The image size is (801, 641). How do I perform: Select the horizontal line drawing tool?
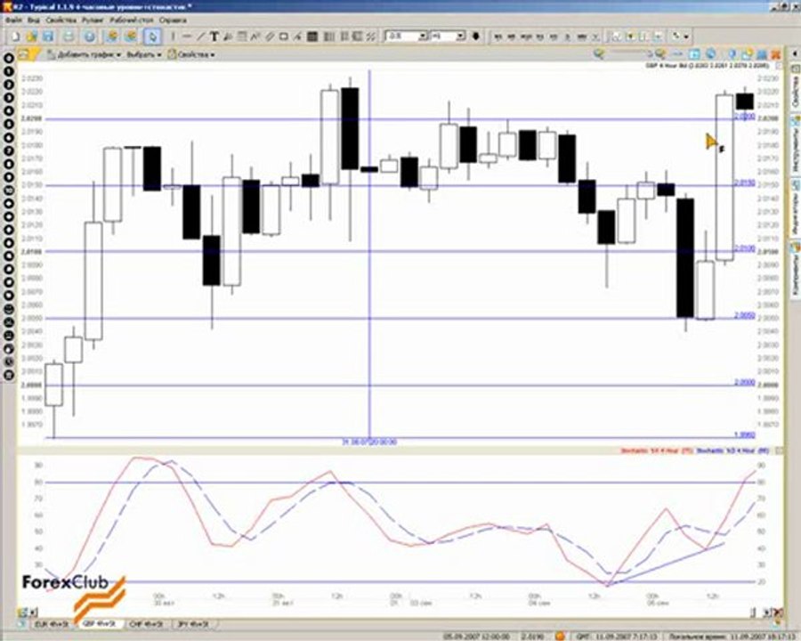187,37
